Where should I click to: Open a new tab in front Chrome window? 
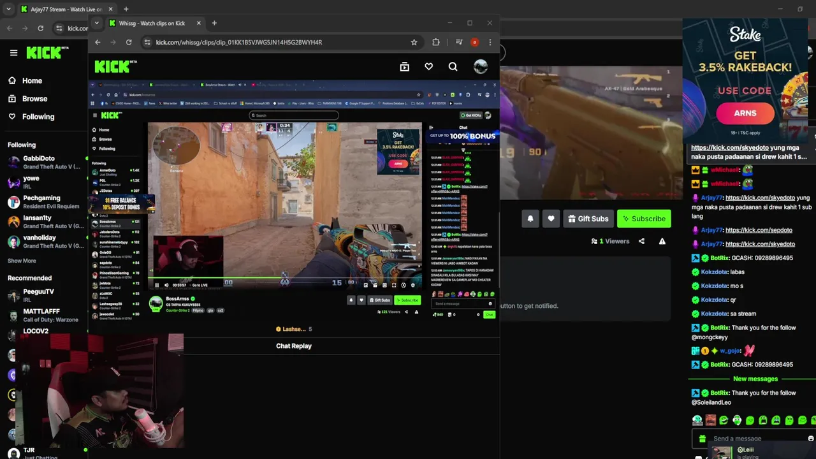coord(214,23)
